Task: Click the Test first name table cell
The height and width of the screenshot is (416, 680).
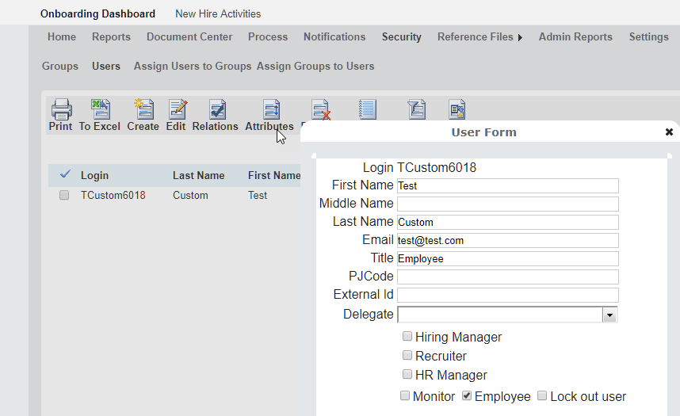Action: (x=258, y=195)
